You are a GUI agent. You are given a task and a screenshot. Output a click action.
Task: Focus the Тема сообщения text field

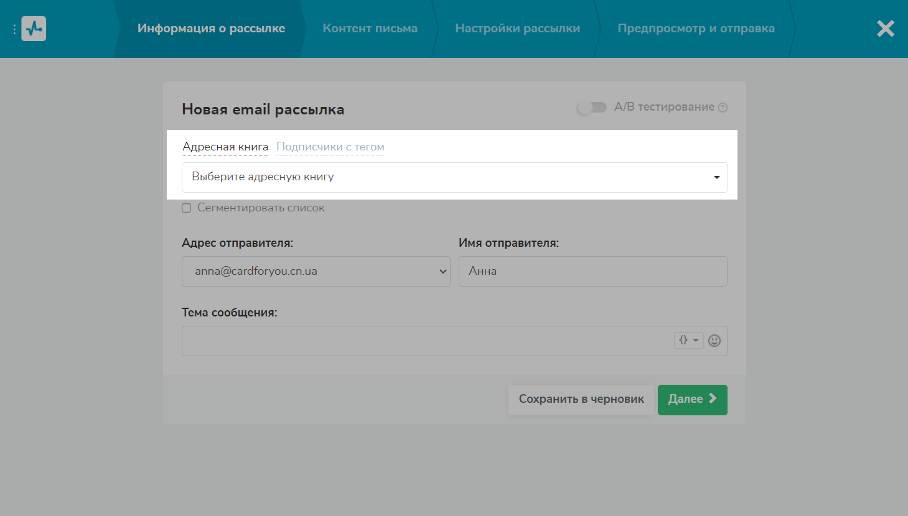(x=426, y=341)
